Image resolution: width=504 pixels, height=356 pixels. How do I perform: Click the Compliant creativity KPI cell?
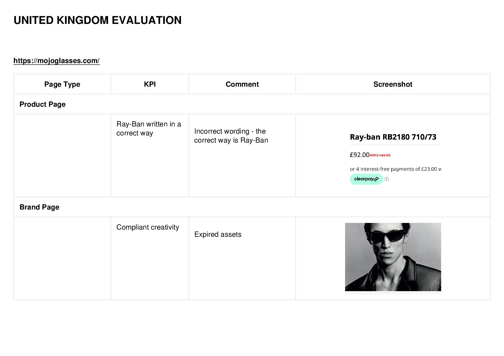tap(150, 259)
